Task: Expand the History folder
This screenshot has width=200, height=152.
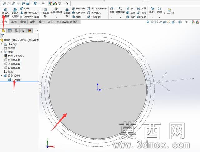Action: point(2,44)
